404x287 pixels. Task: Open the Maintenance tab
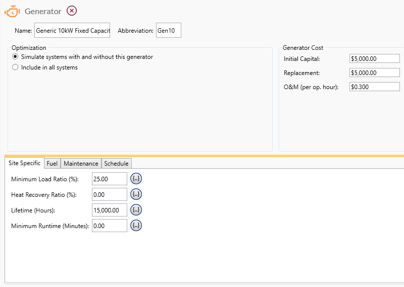click(81, 164)
